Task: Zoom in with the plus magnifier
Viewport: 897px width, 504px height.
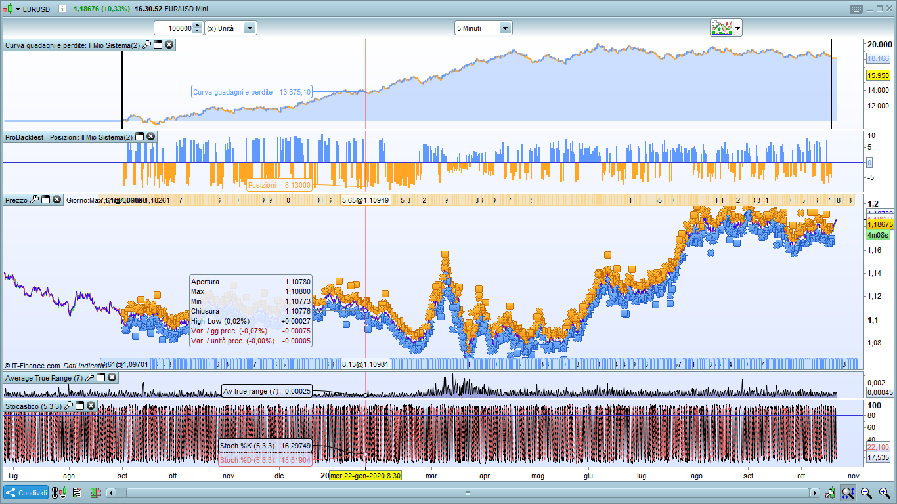Action: 885,492
